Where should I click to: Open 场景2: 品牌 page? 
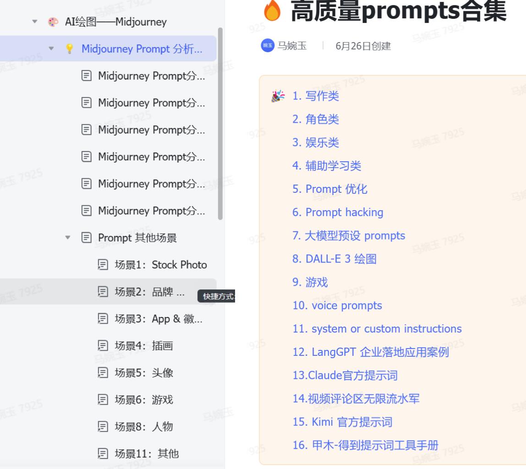(150, 292)
